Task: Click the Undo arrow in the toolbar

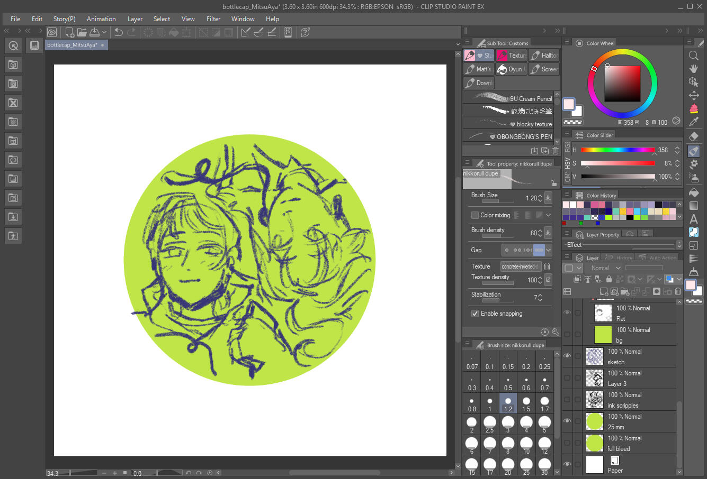Action: [x=119, y=32]
